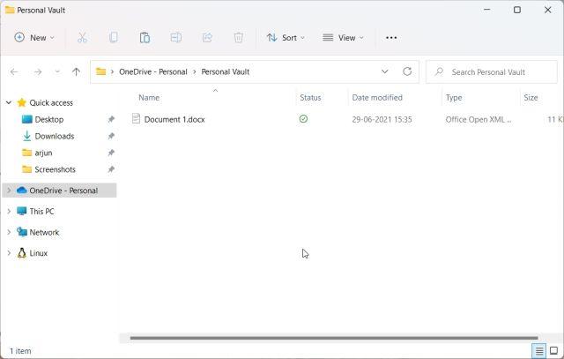Image resolution: width=564 pixels, height=359 pixels.
Task: Refresh the Personal Vault folder
Action: tap(407, 71)
